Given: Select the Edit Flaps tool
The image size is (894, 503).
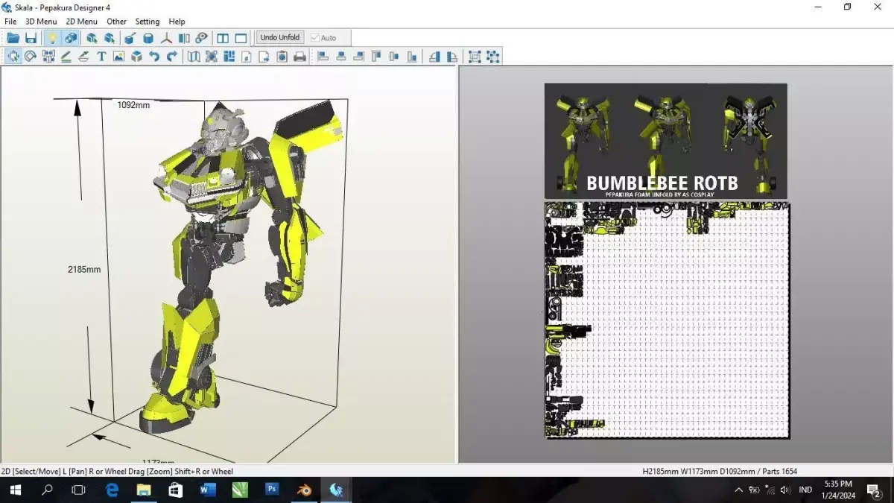Looking at the screenshot, I should pos(83,56).
